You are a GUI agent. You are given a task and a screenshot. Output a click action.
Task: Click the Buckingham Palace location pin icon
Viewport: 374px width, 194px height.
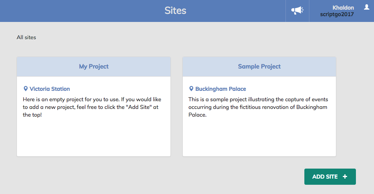coord(191,89)
